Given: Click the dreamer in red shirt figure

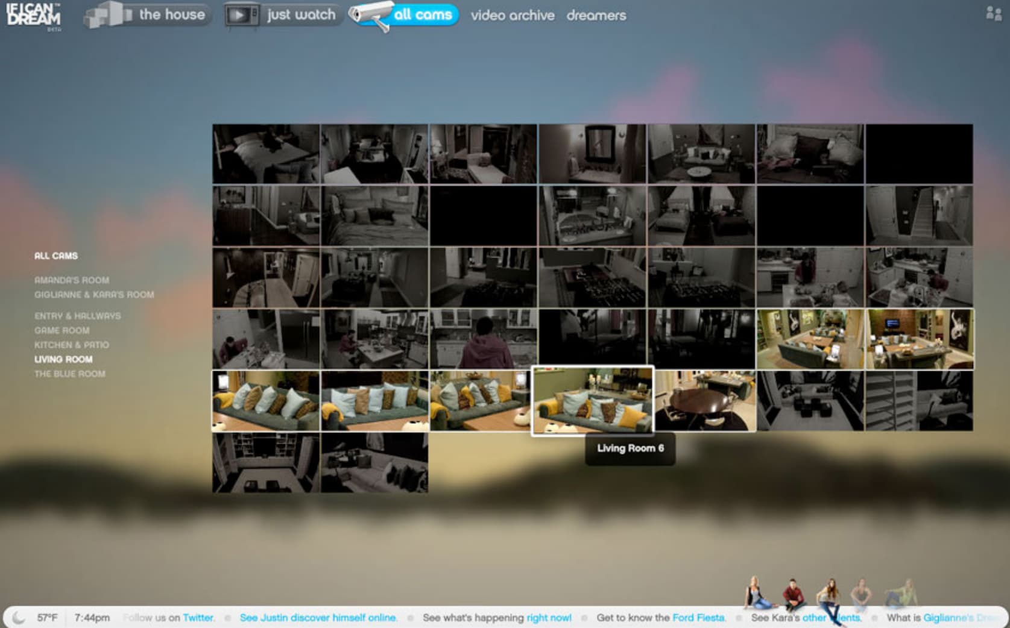Looking at the screenshot, I should 794,595.
